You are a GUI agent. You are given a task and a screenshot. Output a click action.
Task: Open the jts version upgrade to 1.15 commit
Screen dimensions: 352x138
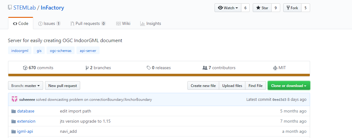click(85, 121)
